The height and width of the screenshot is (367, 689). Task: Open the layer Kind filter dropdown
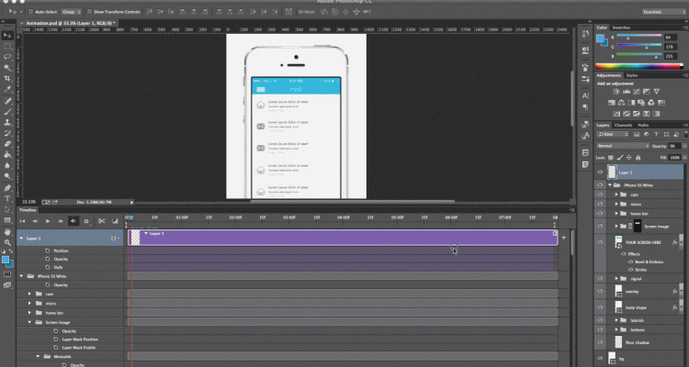pyautogui.click(x=613, y=134)
